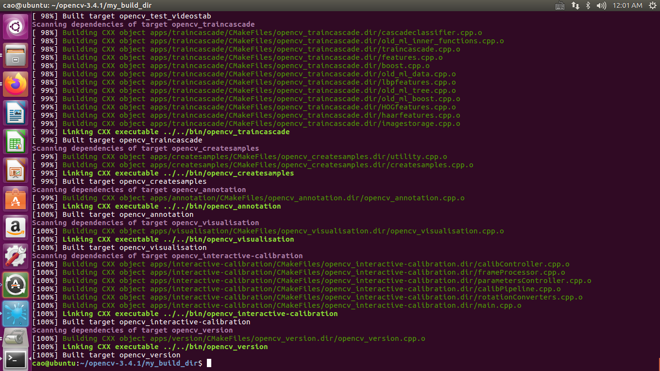The image size is (660, 371).
Task: Click 'Scanning dependencies of target opencv_version'
Action: pos(133,330)
